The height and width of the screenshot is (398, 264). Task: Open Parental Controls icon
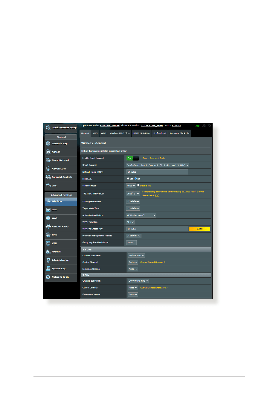click(48, 177)
